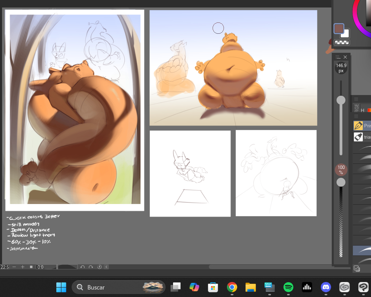Select the main drawing color swatch

[x=339, y=29]
